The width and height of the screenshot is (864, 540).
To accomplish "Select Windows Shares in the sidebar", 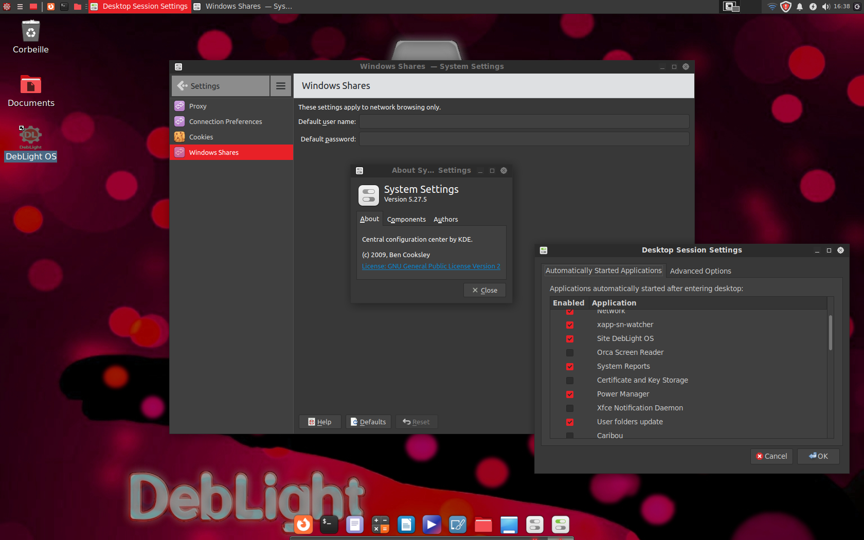I will pyautogui.click(x=231, y=152).
